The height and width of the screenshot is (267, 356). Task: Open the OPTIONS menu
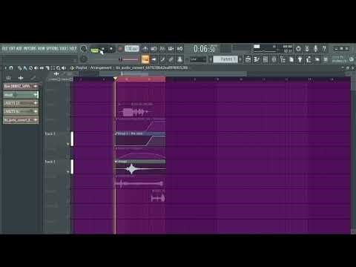point(53,48)
